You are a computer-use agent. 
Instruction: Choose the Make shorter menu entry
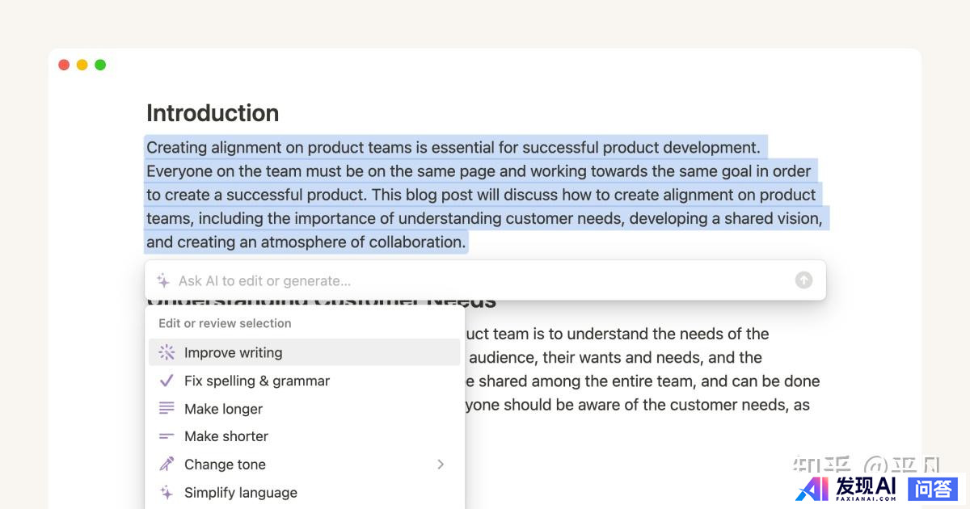click(x=226, y=436)
